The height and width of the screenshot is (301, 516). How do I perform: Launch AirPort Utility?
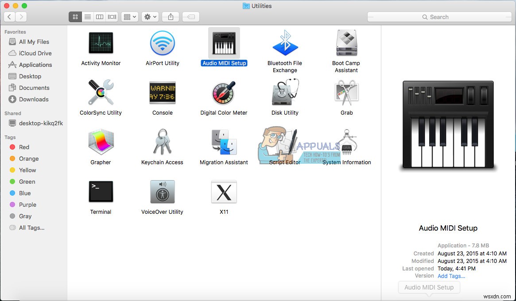162,43
